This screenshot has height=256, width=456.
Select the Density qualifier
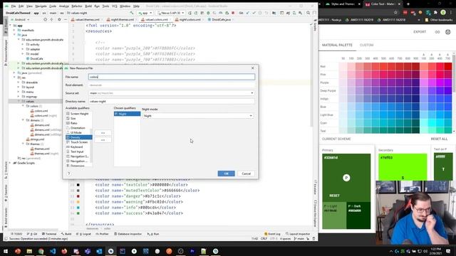coord(79,137)
